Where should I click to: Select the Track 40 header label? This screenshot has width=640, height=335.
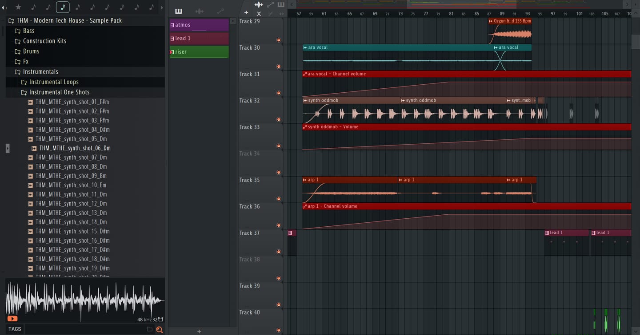[x=249, y=312]
